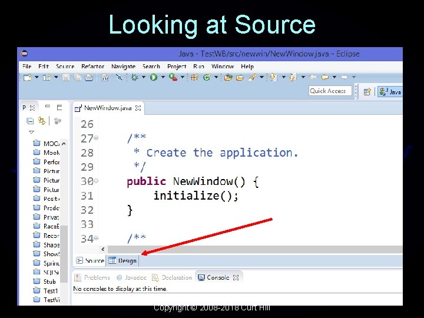424x318 pixels.
Task: Minimize the Package Explorer view
Action: [48, 106]
